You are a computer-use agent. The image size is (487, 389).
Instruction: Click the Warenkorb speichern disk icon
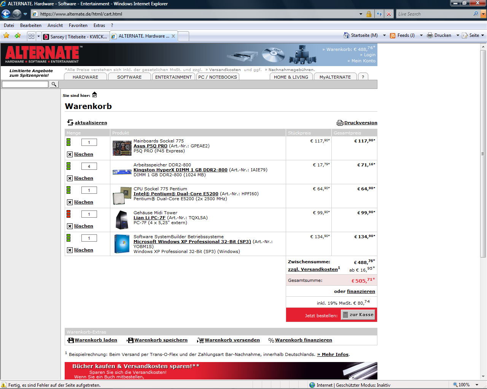(x=130, y=340)
